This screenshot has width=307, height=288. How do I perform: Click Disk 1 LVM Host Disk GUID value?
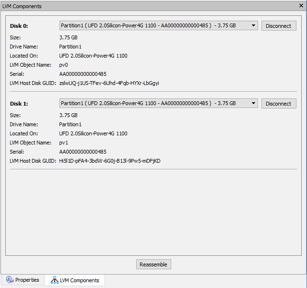(x=110, y=161)
